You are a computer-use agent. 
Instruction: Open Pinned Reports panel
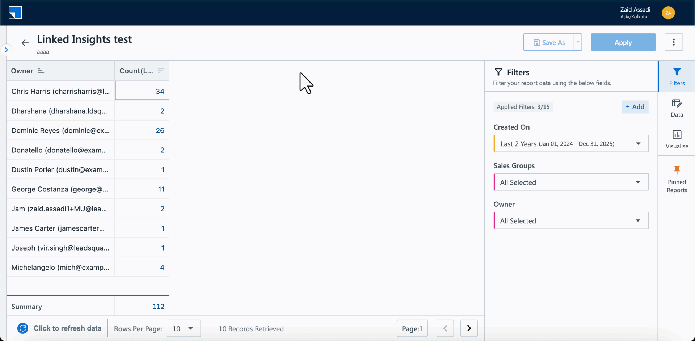click(677, 177)
